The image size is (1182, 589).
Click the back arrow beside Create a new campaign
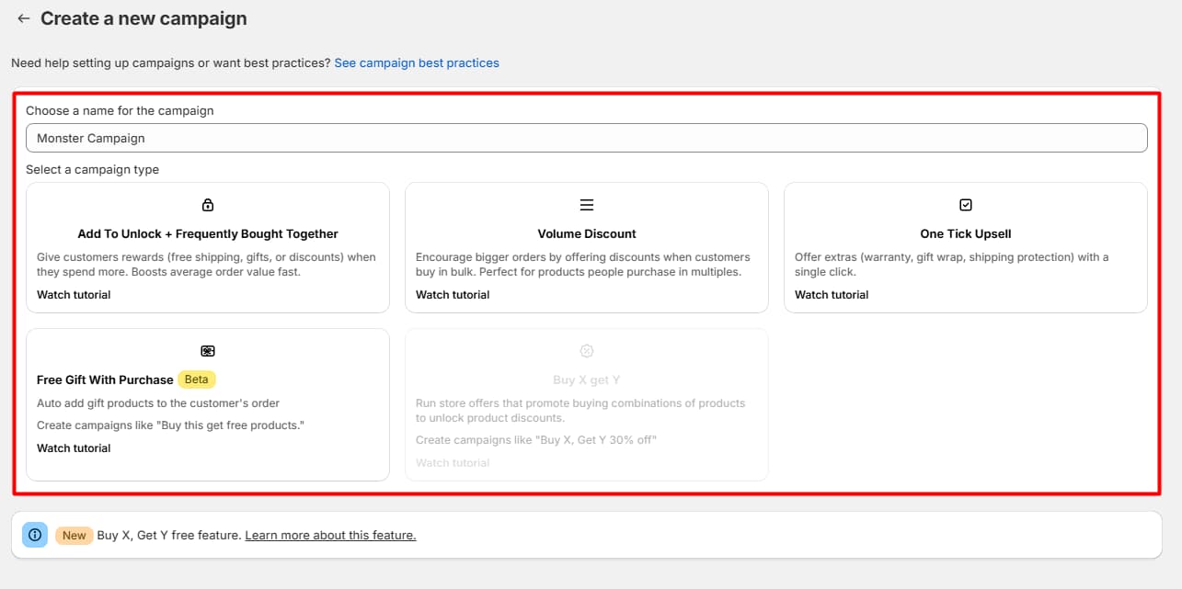coord(24,18)
